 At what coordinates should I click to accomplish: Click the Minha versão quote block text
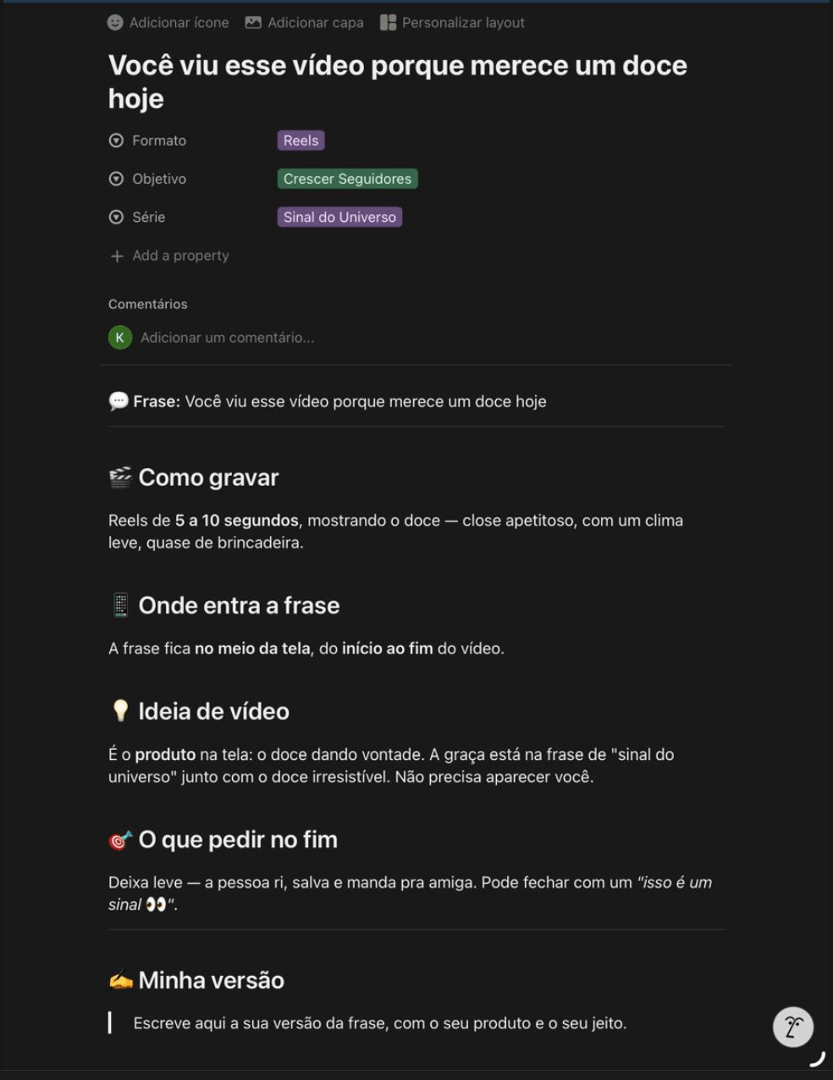[380, 1023]
